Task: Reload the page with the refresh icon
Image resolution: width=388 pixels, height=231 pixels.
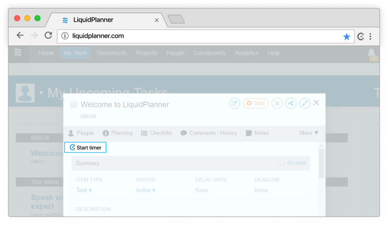Action: [x=48, y=35]
